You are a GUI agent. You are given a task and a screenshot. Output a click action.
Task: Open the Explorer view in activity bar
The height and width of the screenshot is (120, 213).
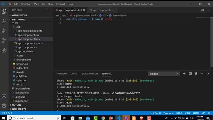[4, 11]
